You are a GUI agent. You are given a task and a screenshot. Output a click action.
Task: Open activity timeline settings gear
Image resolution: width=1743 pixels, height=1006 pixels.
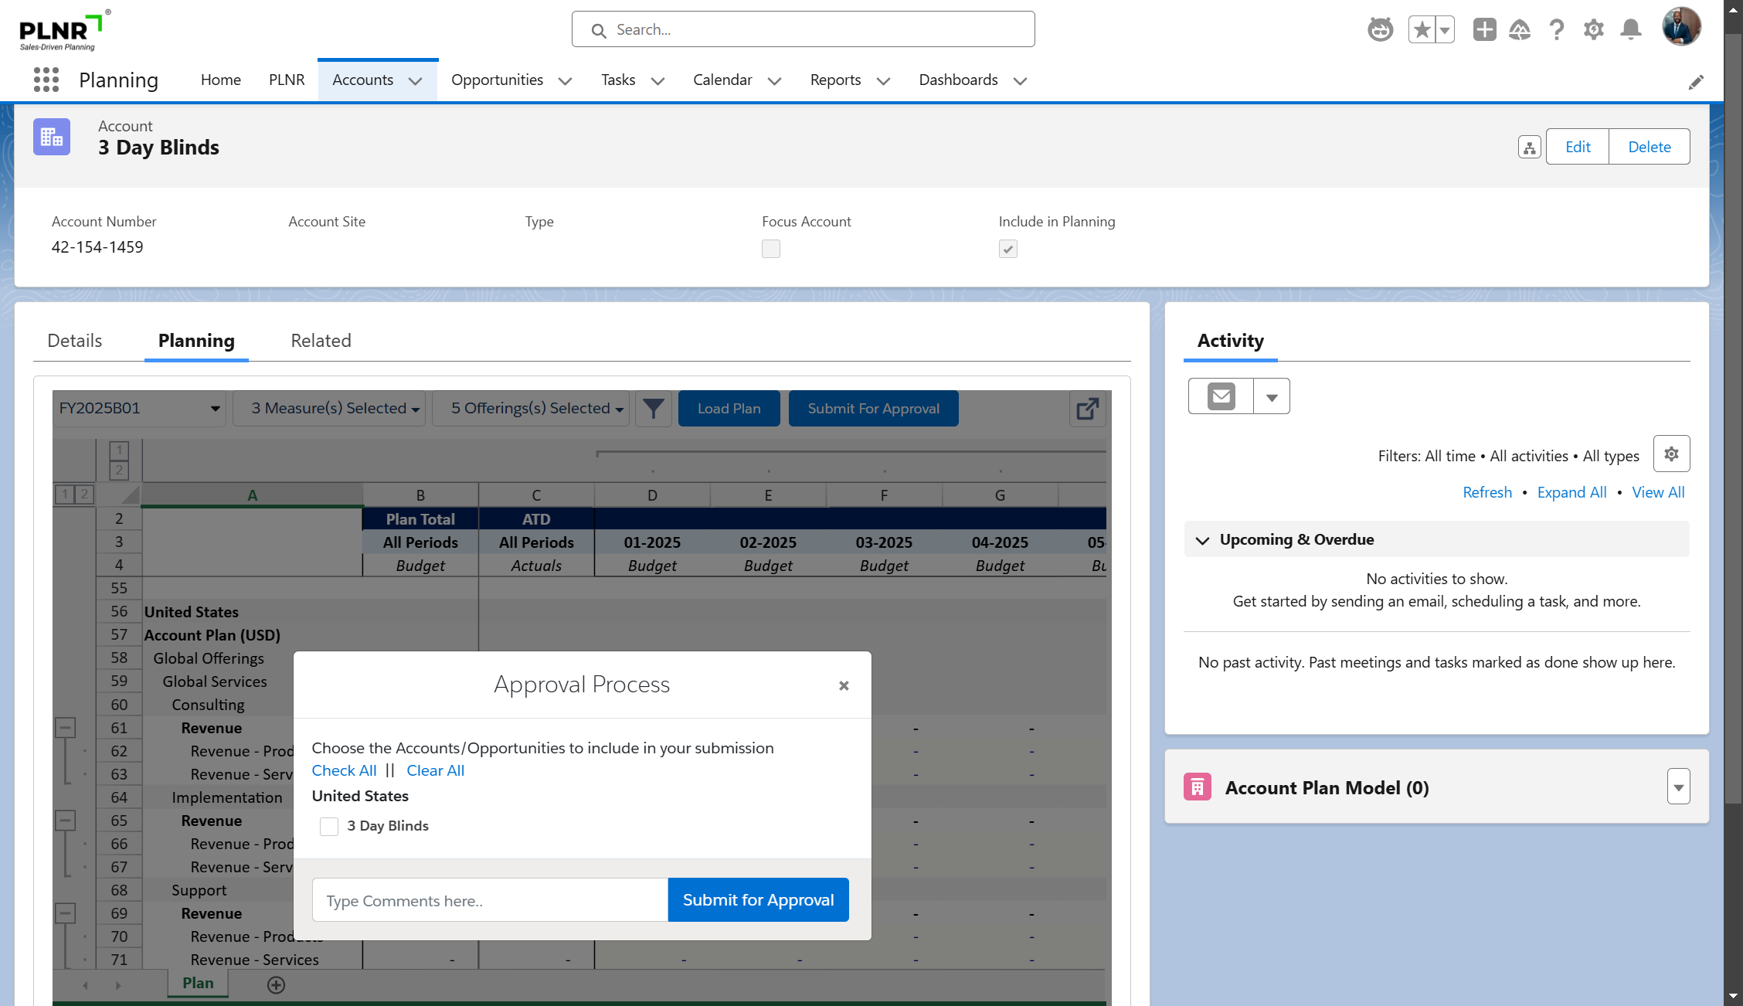point(1671,454)
